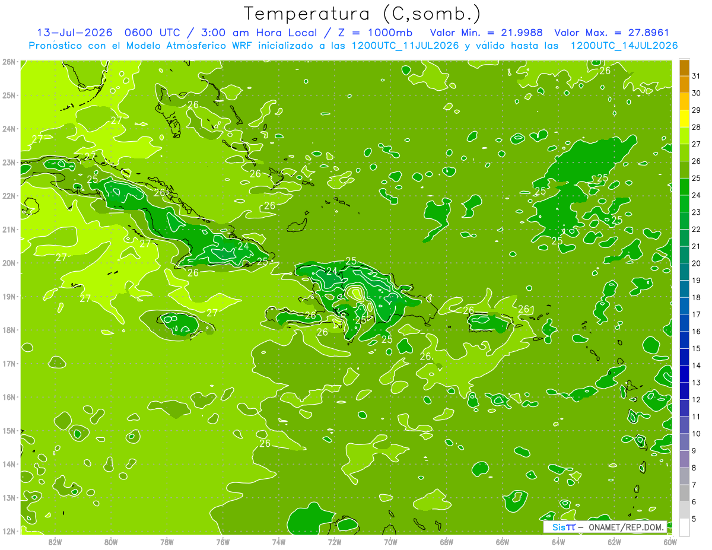Click the color scale value "30"
Screen dimensions: 712x550
tap(696, 93)
